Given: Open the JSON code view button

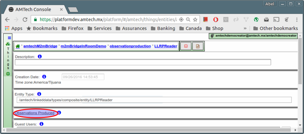Looking at the screenshot, I should tap(198, 46).
